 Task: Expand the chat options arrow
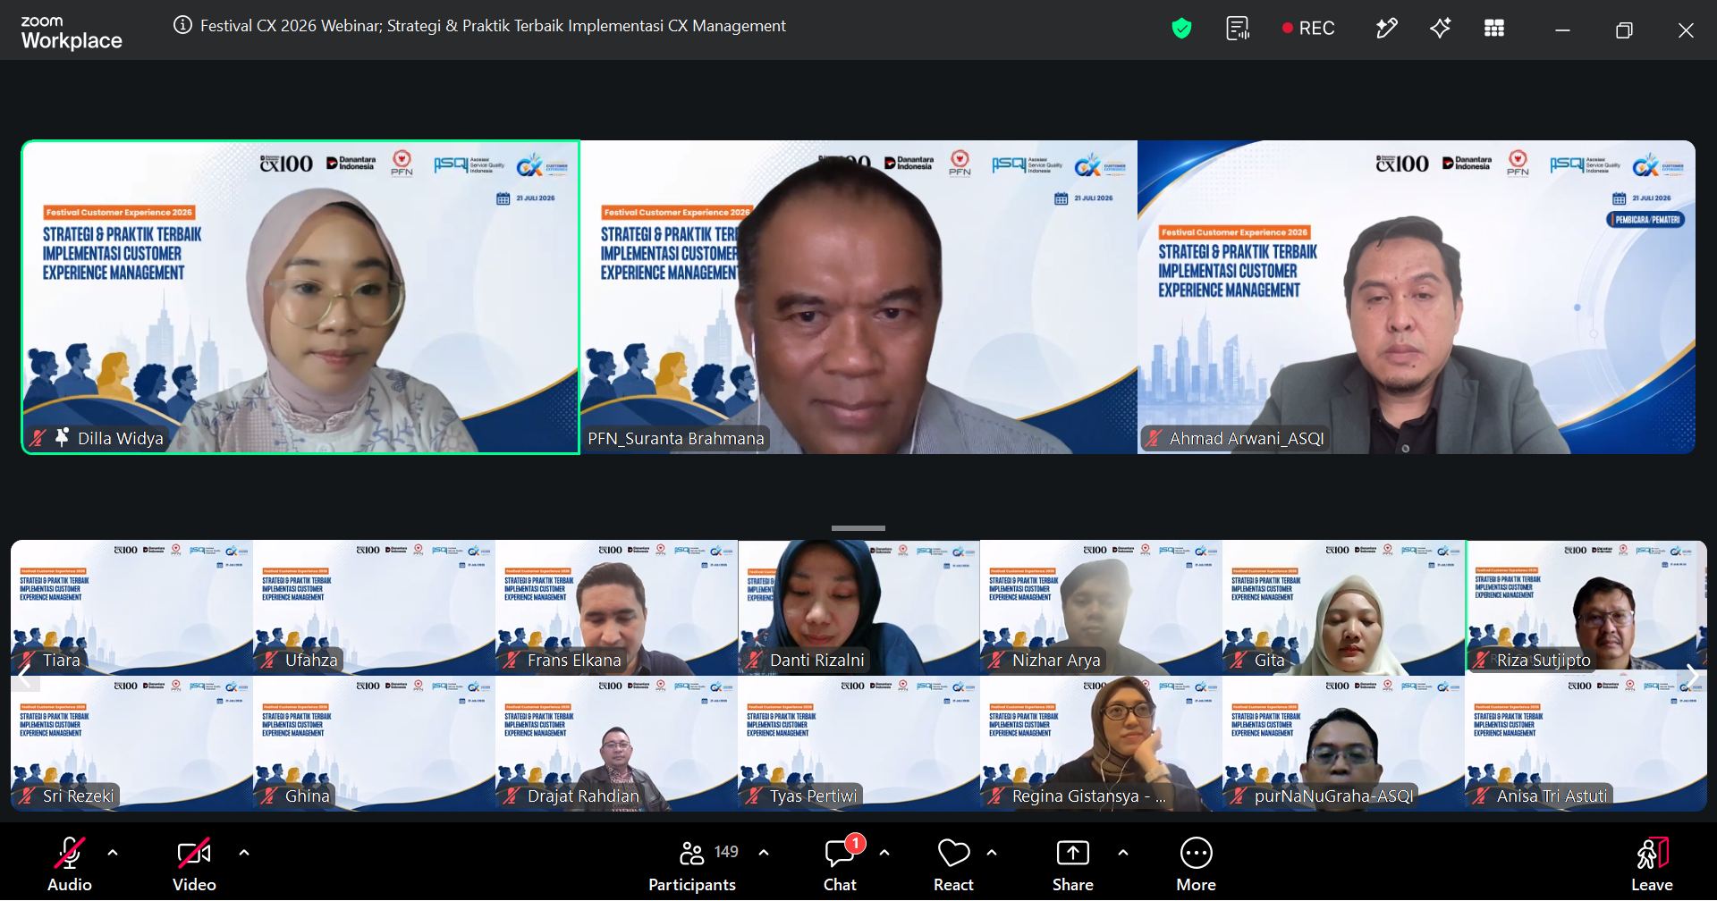884,853
